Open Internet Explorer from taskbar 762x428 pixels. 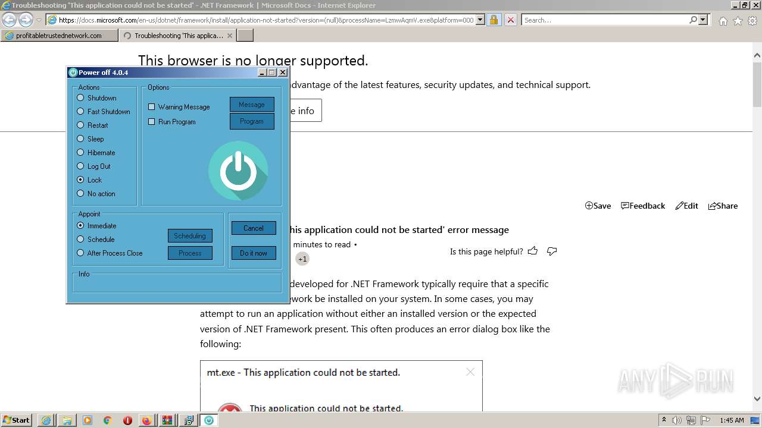point(46,420)
